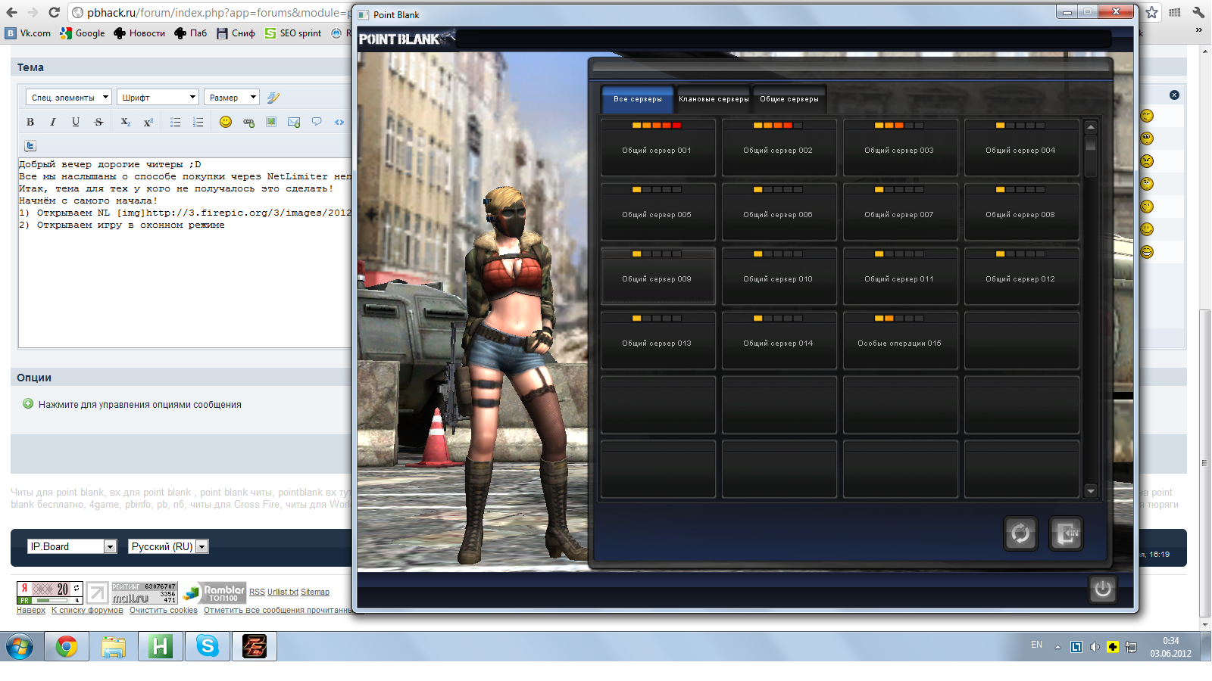Select Общий сервер 001
The image size is (1212, 681).
point(658,148)
